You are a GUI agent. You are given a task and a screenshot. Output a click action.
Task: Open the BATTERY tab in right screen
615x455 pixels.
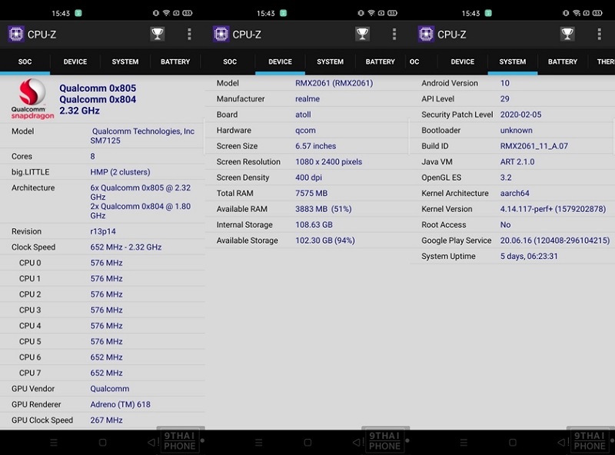tap(563, 61)
